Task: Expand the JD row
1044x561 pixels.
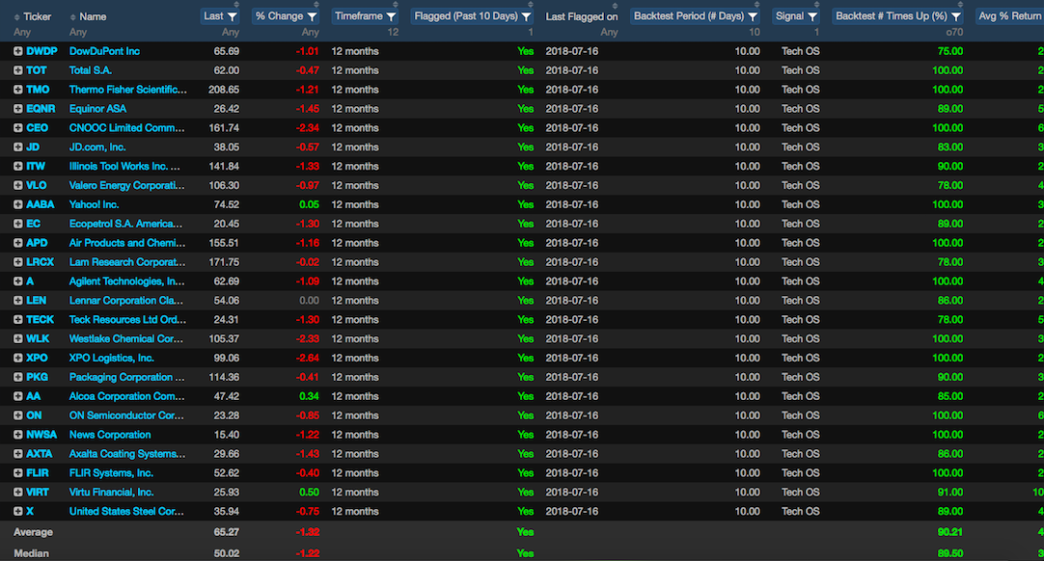Action: (18, 147)
